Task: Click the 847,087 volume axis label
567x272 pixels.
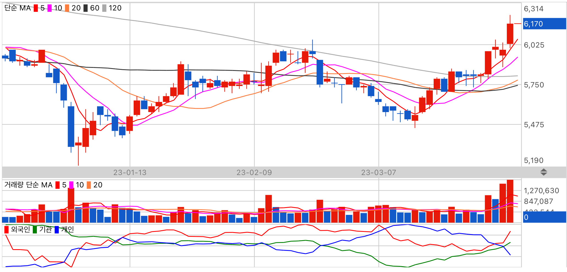Action: [x=538, y=201]
